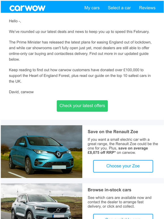Click the green Check your latest offers button

click(82, 106)
